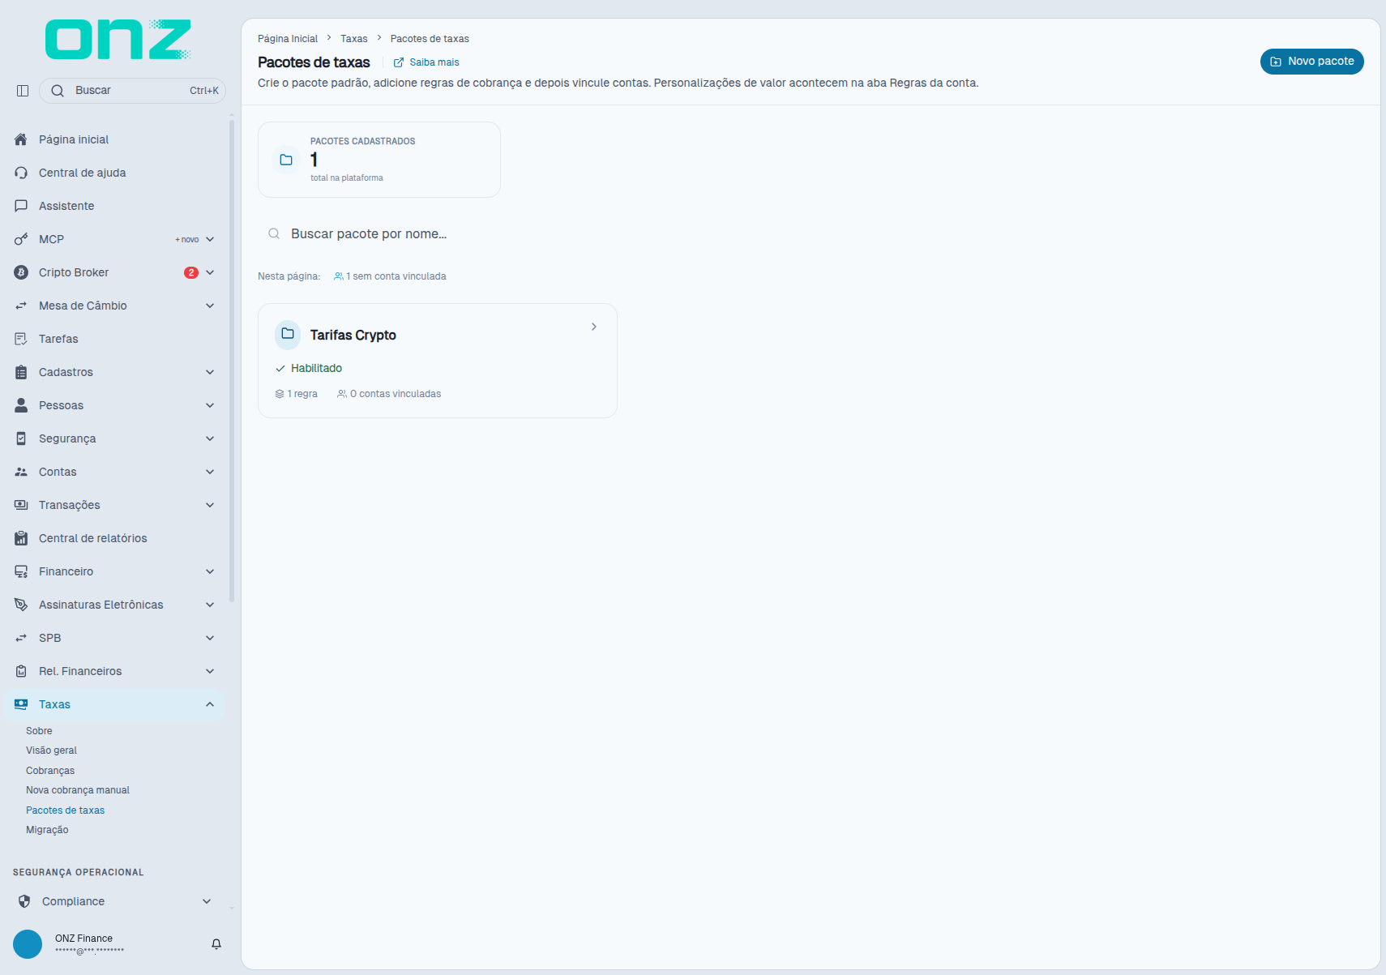This screenshot has height=975, width=1386.
Task: Click Tarifas Crypto folder icon
Action: [288, 334]
